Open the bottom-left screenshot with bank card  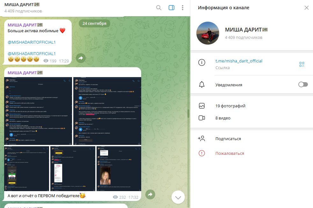26,169
